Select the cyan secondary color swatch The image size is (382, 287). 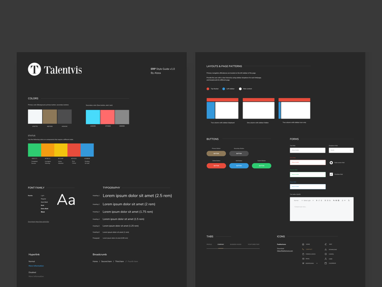[x=93, y=117]
